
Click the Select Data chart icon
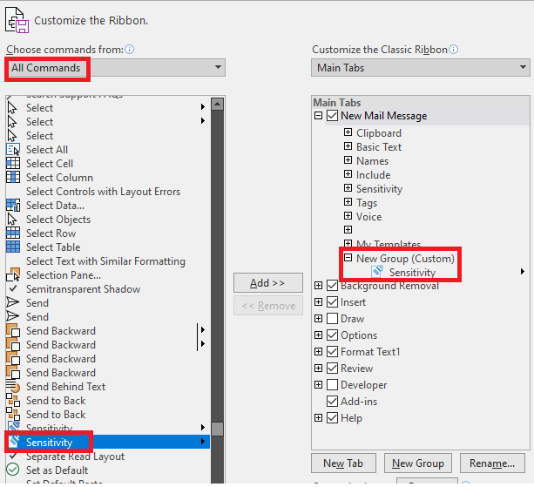point(13,206)
